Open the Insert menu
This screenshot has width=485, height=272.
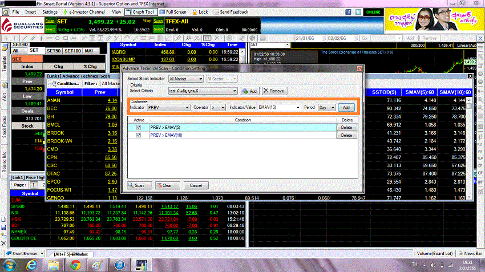30,12
